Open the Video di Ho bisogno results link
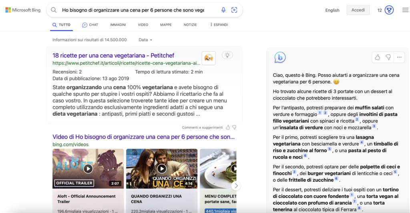The height and width of the screenshot is (213, 410). coord(144,137)
